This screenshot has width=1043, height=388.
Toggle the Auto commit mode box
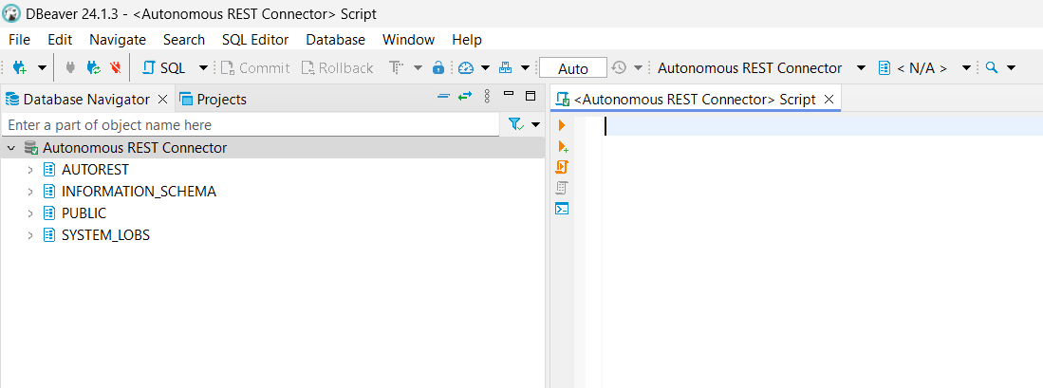(573, 68)
